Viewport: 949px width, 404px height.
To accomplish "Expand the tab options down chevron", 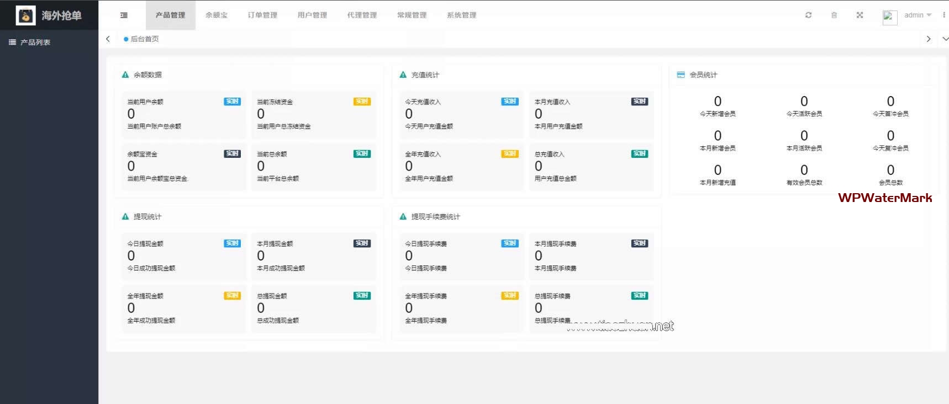I will pos(945,39).
